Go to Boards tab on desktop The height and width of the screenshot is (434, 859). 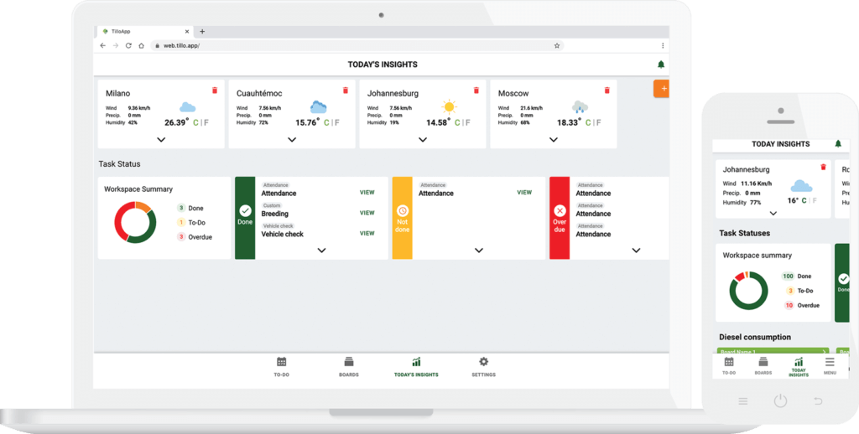(348, 366)
